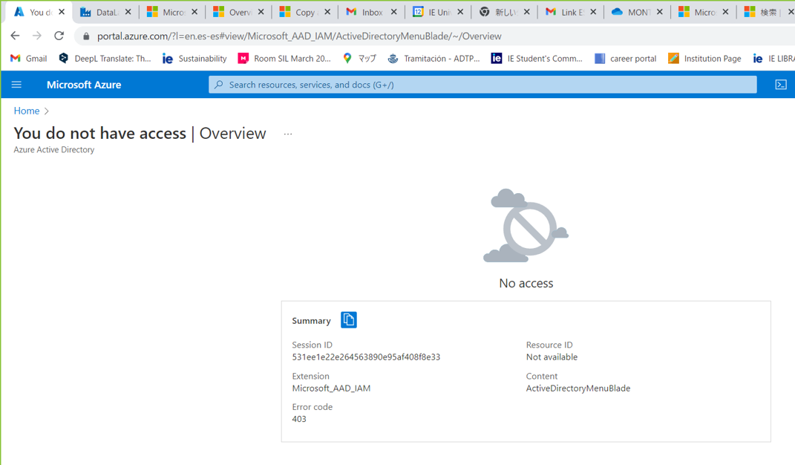The width and height of the screenshot is (795, 465).
Task: Open the more actions ellipsis beside Overview
Action: click(288, 134)
